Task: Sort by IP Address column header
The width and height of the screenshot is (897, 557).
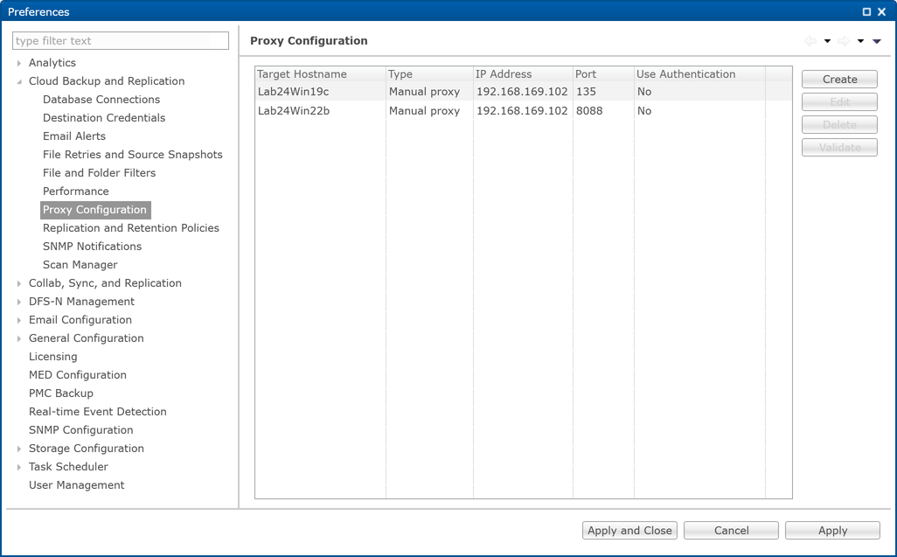Action: point(523,73)
